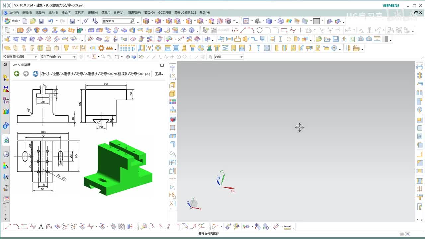Select the Line sketch tool in the curve toolbar
The image size is (425, 239).
coord(243,30)
